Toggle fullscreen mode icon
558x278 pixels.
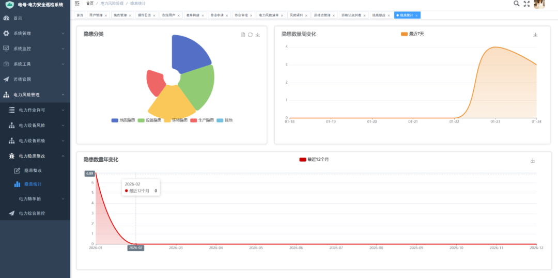[x=527, y=4]
